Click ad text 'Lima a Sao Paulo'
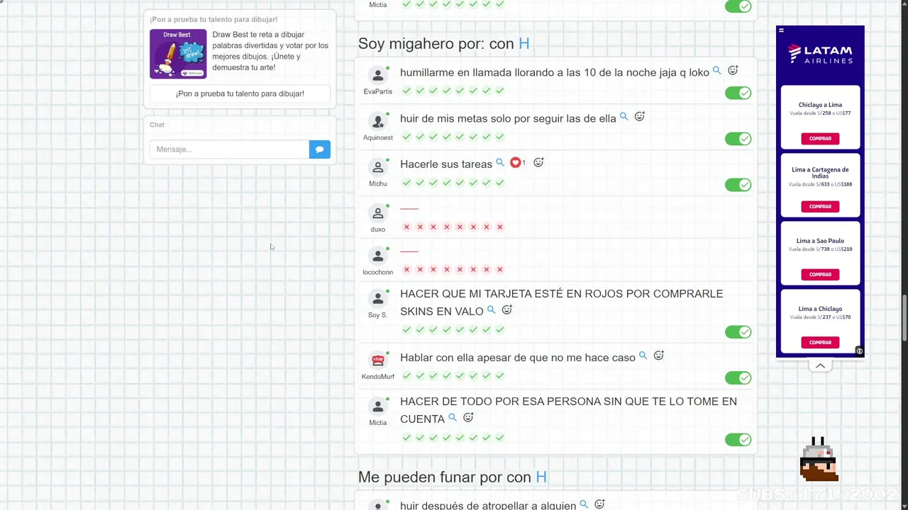This screenshot has height=510, width=908. [820, 241]
